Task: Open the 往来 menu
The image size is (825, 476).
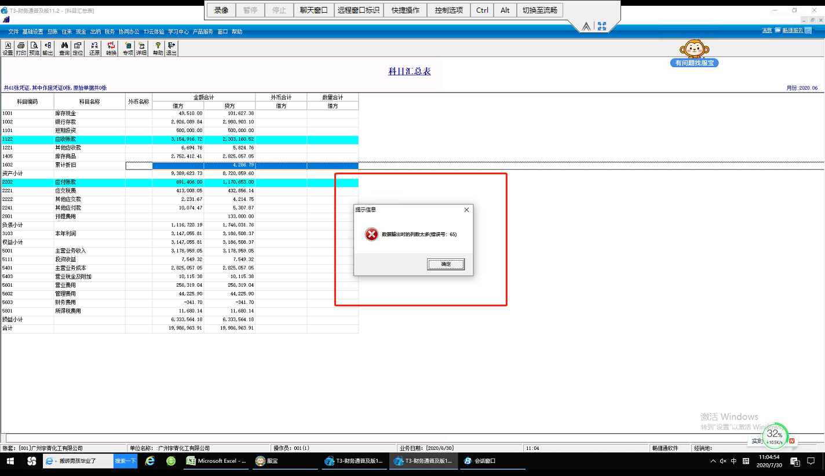Action: click(x=67, y=32)
